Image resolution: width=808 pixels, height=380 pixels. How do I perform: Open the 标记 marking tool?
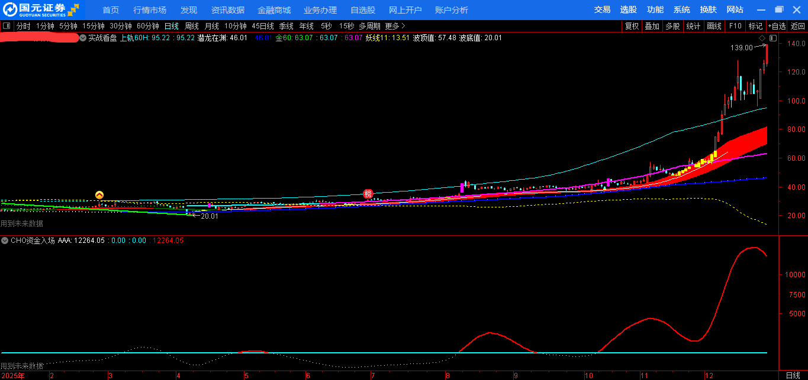tap(755, 26)
